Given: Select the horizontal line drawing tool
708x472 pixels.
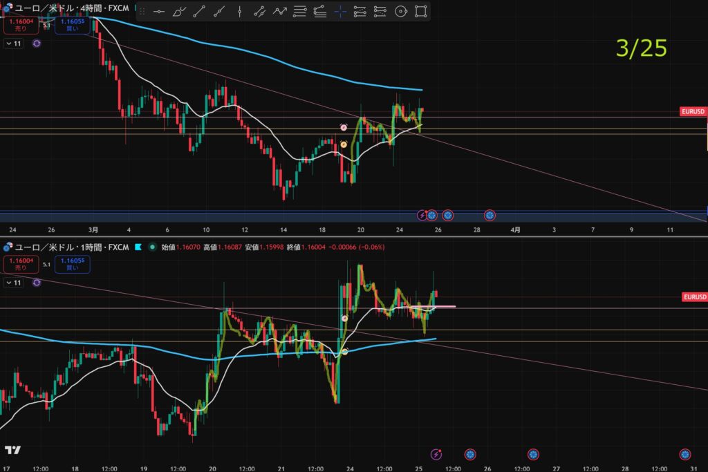Looking at the screenshot, I should pyautogui.click(x=159, y=12).
